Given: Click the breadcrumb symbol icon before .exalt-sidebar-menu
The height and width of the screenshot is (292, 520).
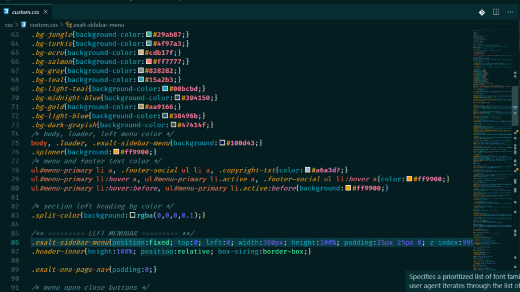Looking at the screenshot, I should tap(69, 25).
